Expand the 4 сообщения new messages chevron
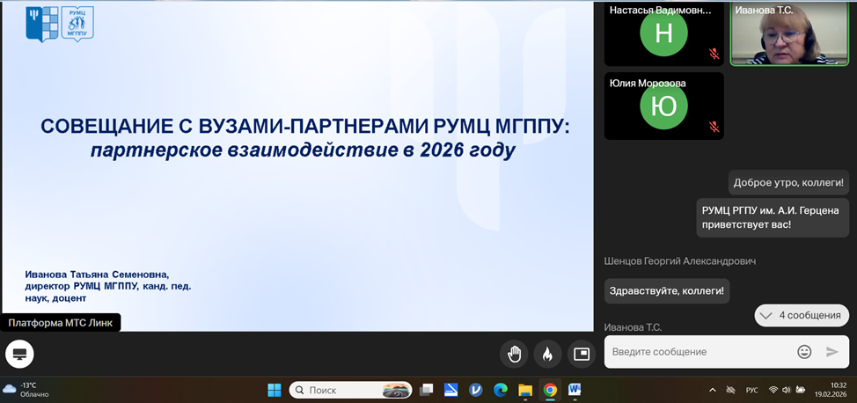The image size is (857, 403). click(766, 315)
